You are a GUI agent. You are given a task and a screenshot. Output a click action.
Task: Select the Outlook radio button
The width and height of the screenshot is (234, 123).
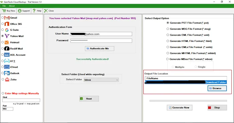(x=3, y=73)
